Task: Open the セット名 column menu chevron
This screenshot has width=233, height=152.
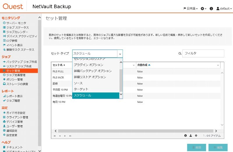Action: tap(134, 65)
